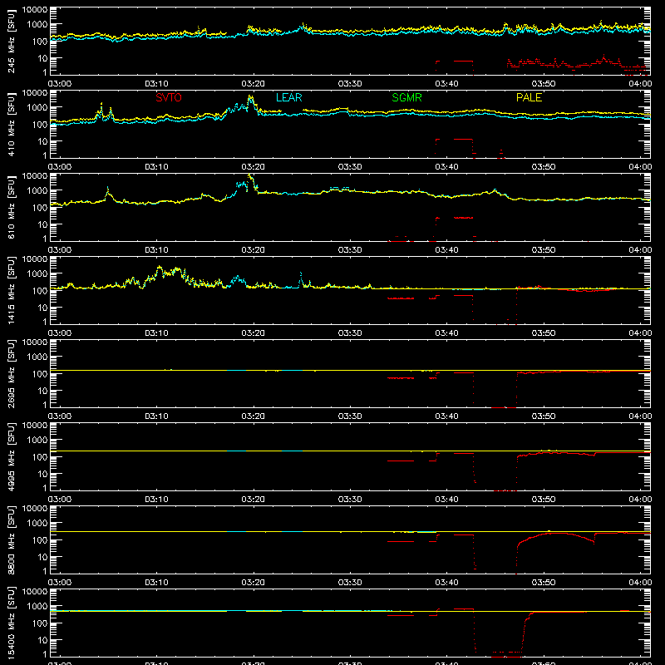Click 03:40 time label below 245 MHz plot

446,84
